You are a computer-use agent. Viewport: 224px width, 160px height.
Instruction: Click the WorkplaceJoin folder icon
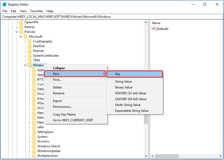coord(34,155)
